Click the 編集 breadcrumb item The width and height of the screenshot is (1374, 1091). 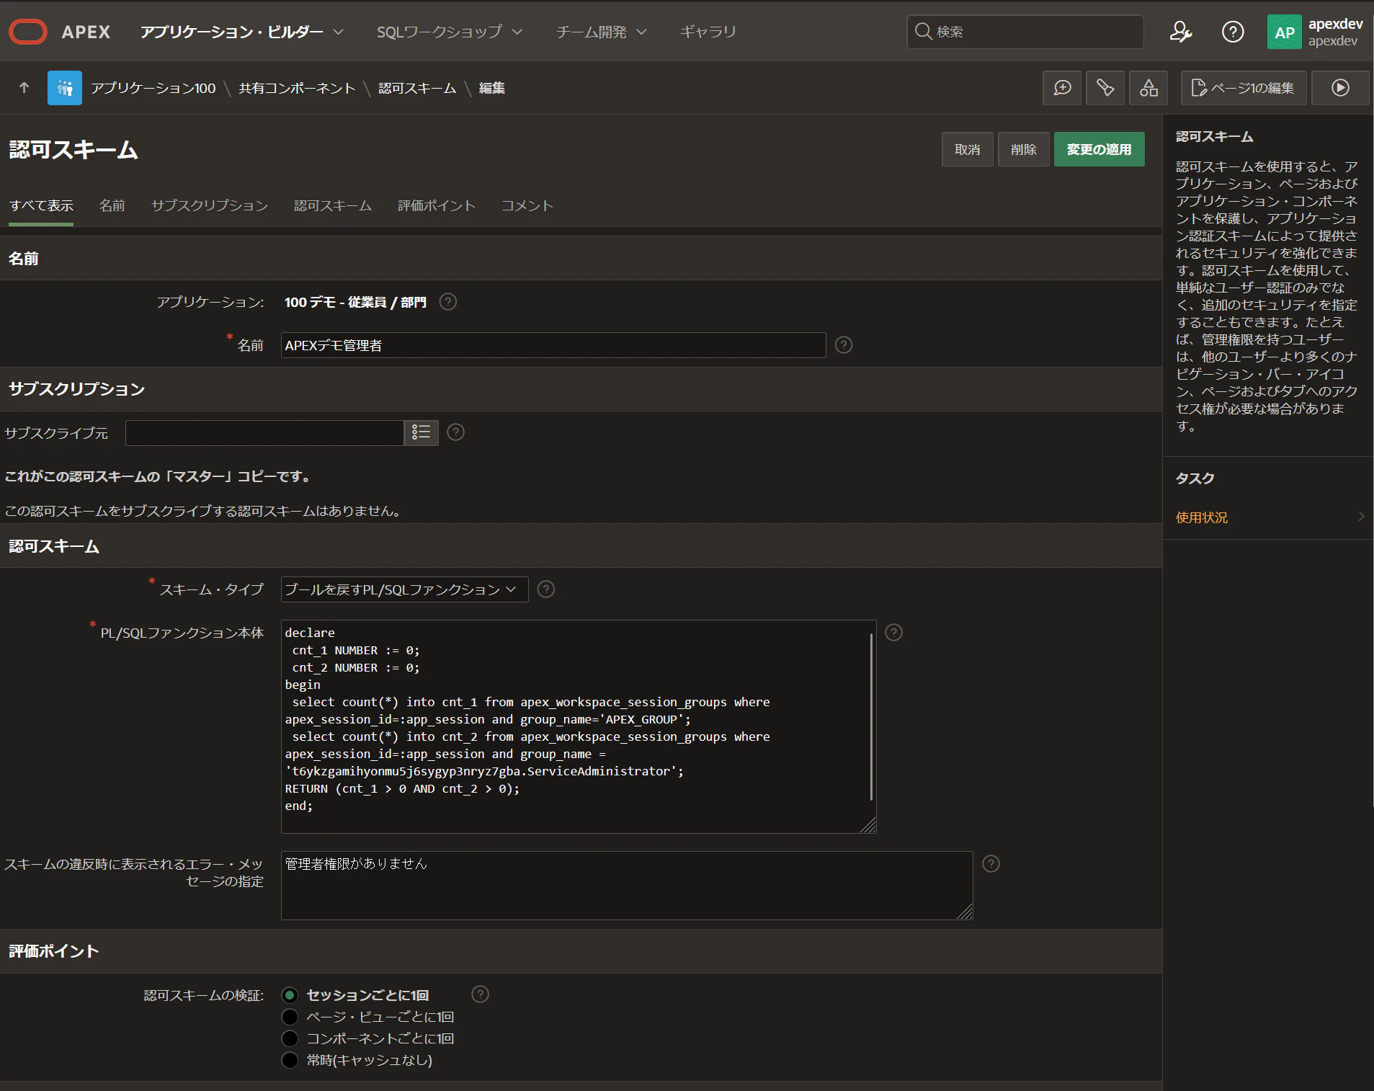click(x=491, y=88)
